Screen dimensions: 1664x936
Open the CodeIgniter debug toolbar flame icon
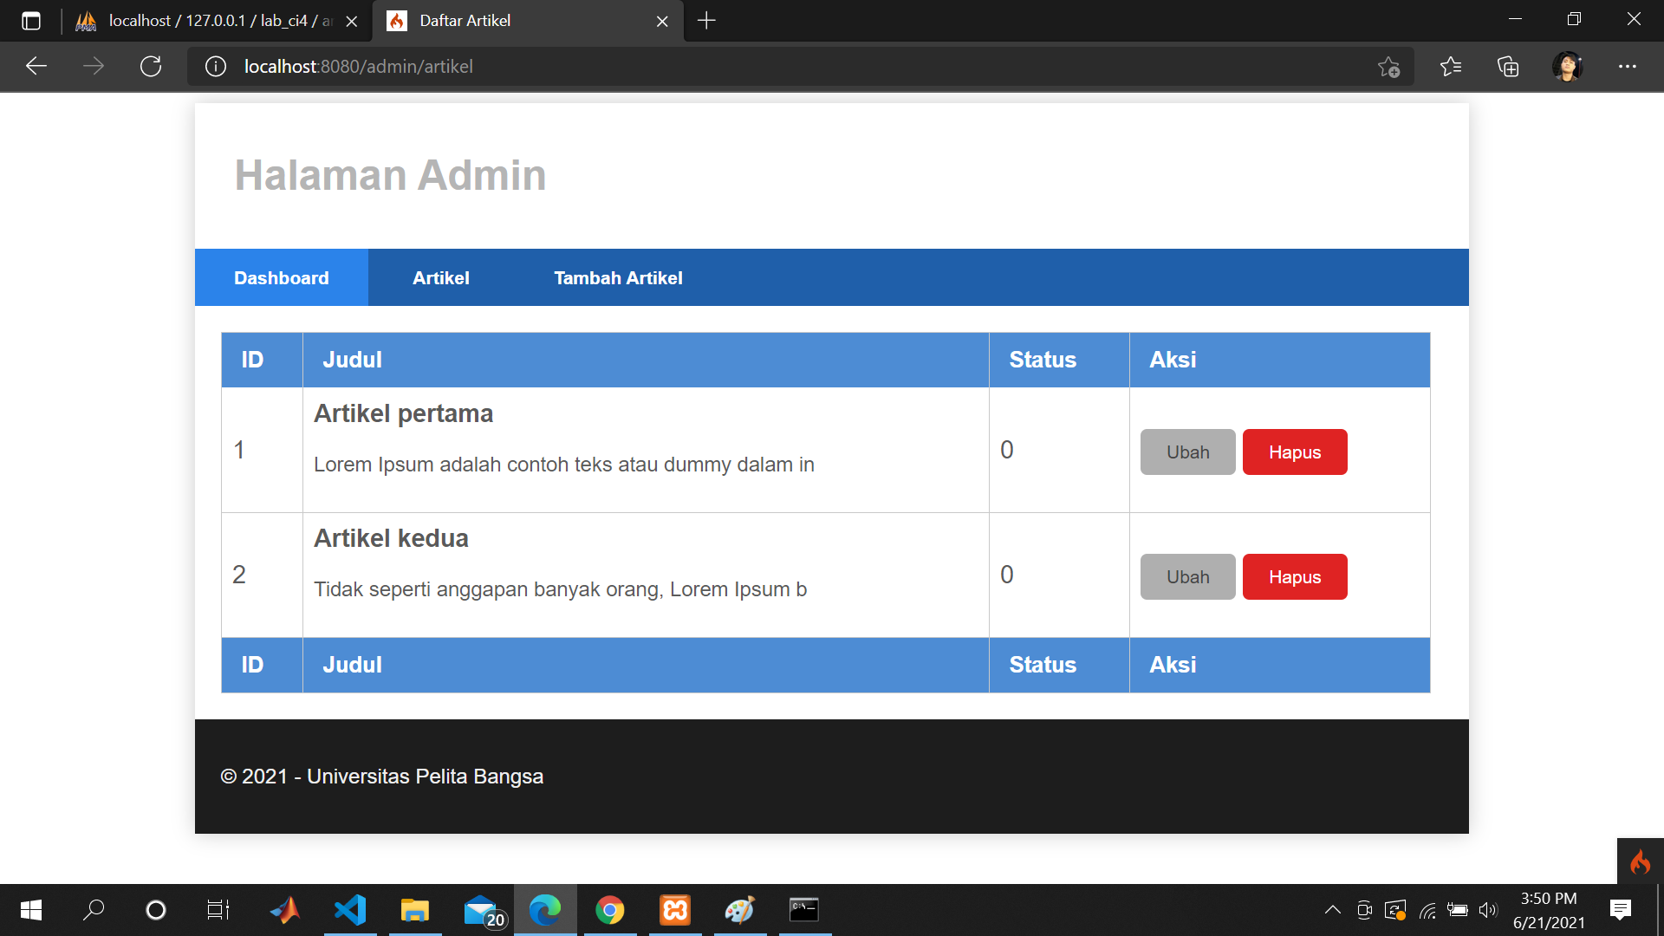[1641, 861]
